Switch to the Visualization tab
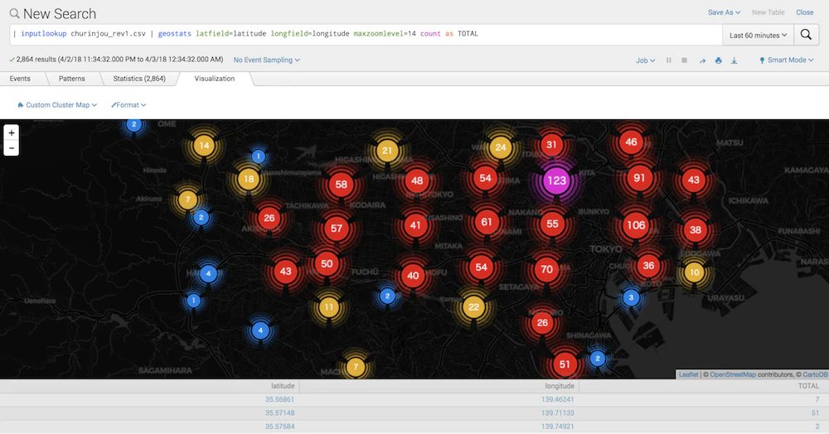This screenshot has height=434, width=829. click(x=215, y=79)
